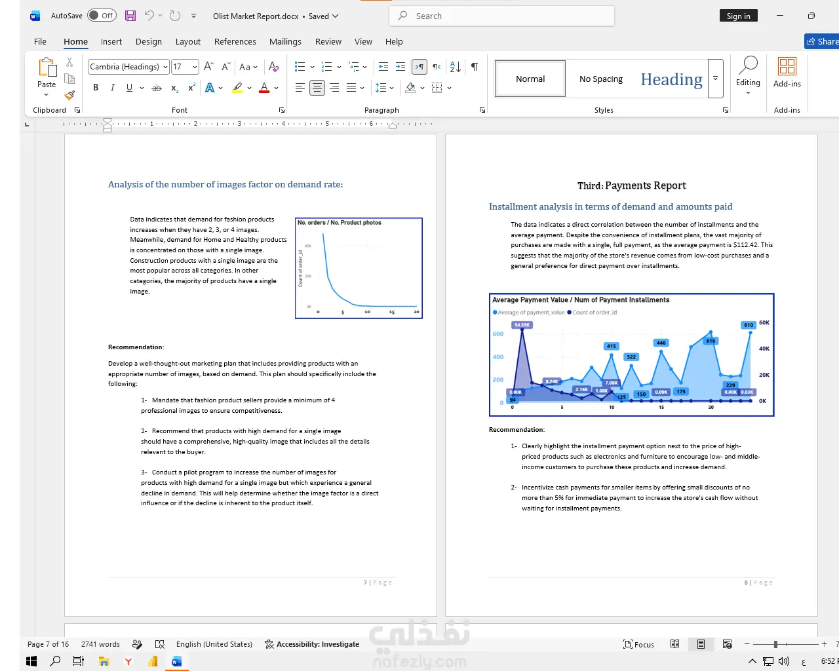Toggle Print Layout view
This screenshot has width=839, height=671.
[701, 644]
